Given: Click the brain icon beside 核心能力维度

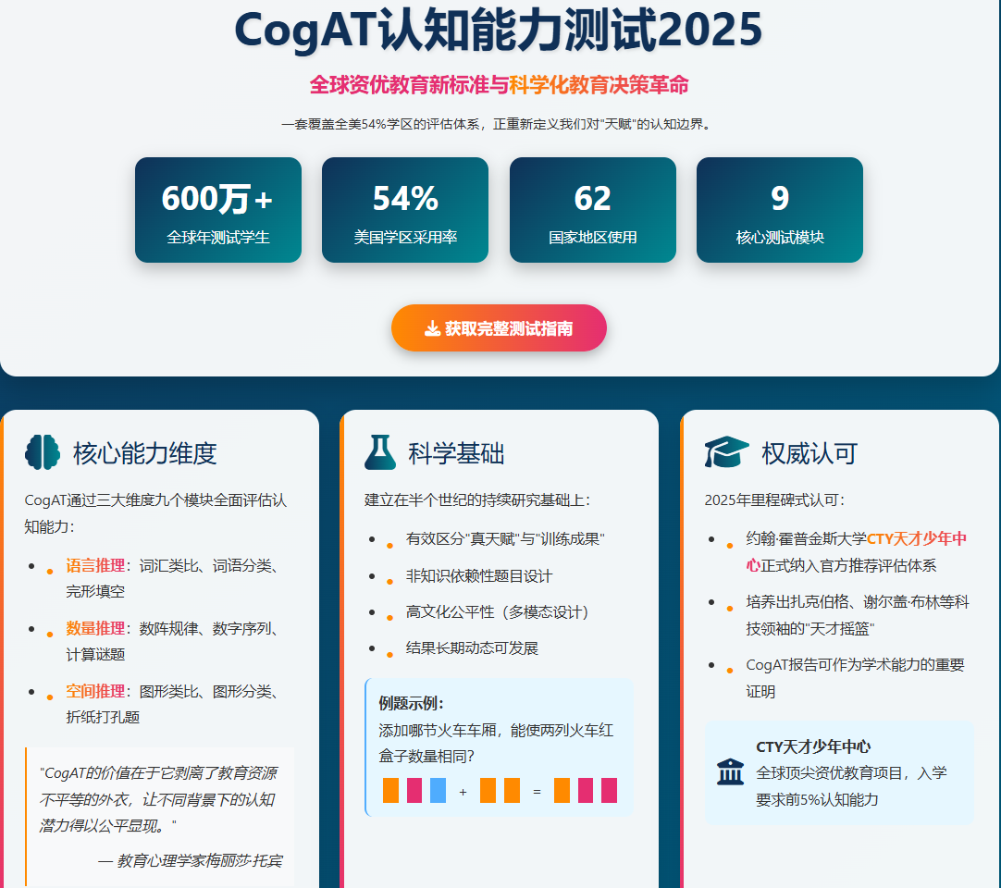Looking at the screenshot, I should [43, 452].
